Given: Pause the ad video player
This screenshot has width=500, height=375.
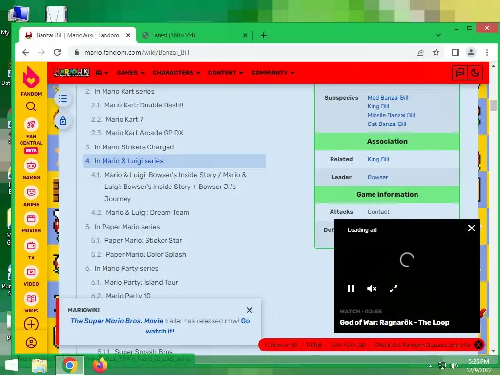Looking at the screenshot, I should (351, 289).
